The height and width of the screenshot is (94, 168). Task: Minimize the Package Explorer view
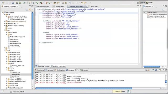[30, 6]
